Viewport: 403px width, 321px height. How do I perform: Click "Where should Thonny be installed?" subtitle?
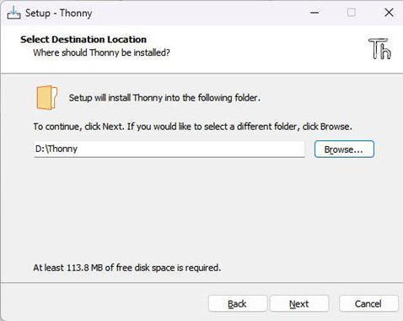tap(101, 52)
